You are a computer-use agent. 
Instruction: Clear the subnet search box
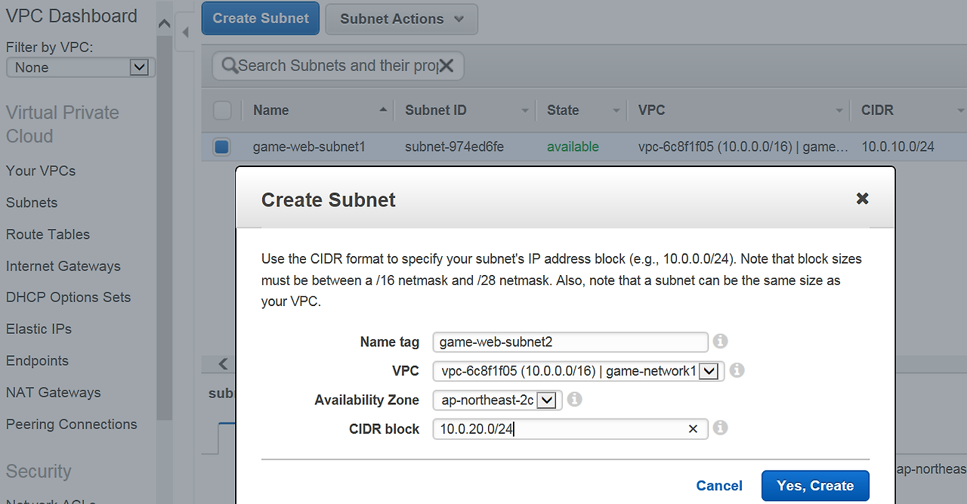click(446, 66)
